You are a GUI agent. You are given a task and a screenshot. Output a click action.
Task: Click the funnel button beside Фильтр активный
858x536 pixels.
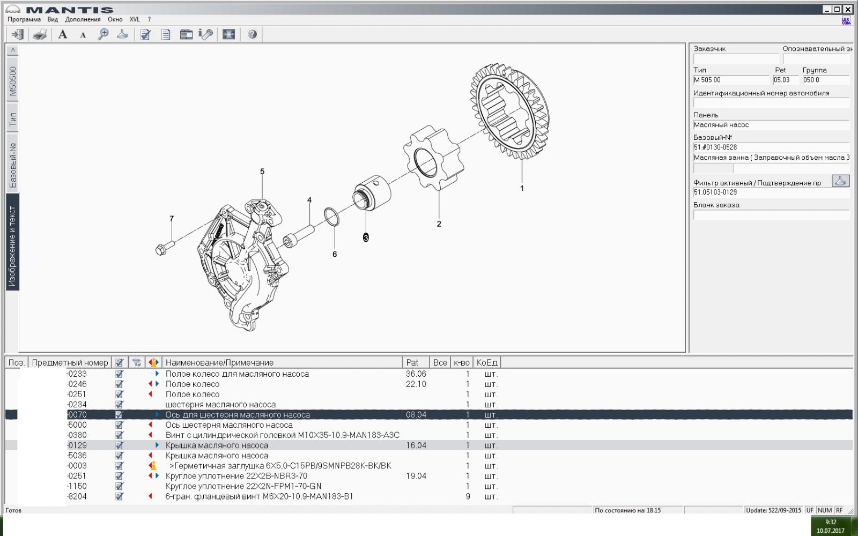(840, 181)
